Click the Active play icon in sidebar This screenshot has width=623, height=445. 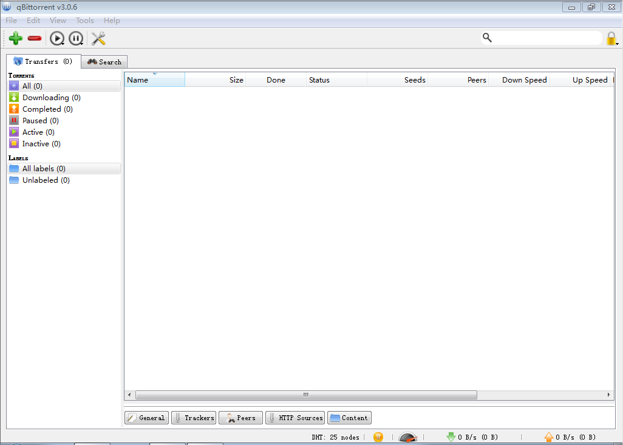14,132
